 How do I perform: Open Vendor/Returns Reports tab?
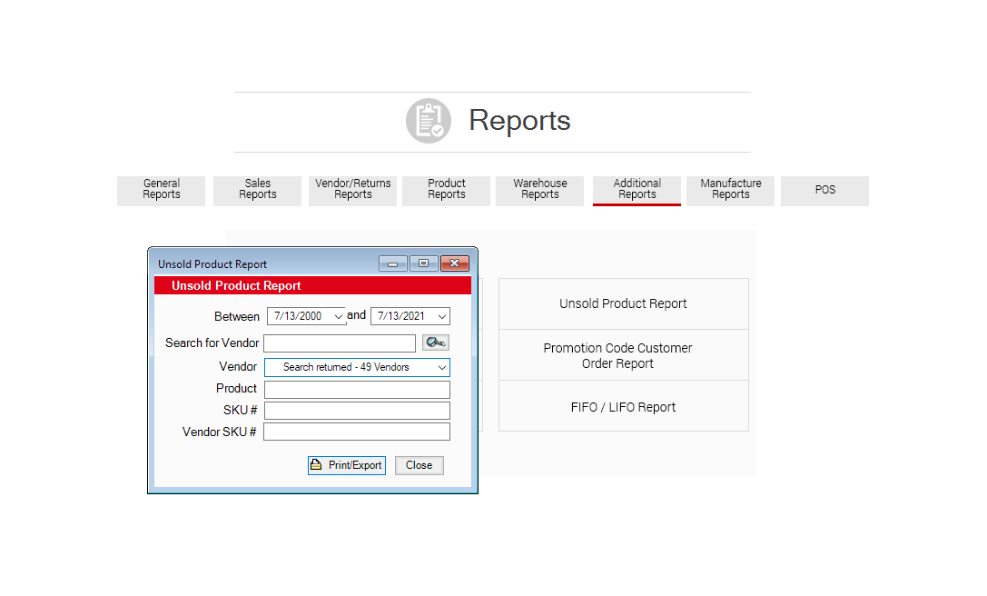pos(352,190)
